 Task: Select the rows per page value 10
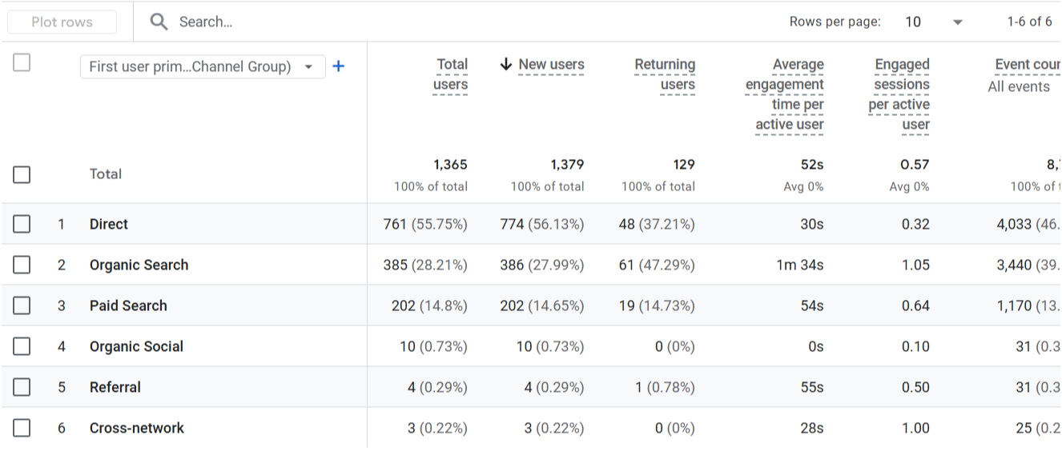point(913,22)
